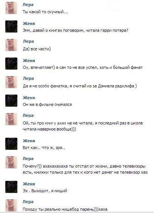Viewport: 154px width, 213px height.
Task: Open Лера's name above 'Ой, ты про книгу' message
Action: [28, 115]
